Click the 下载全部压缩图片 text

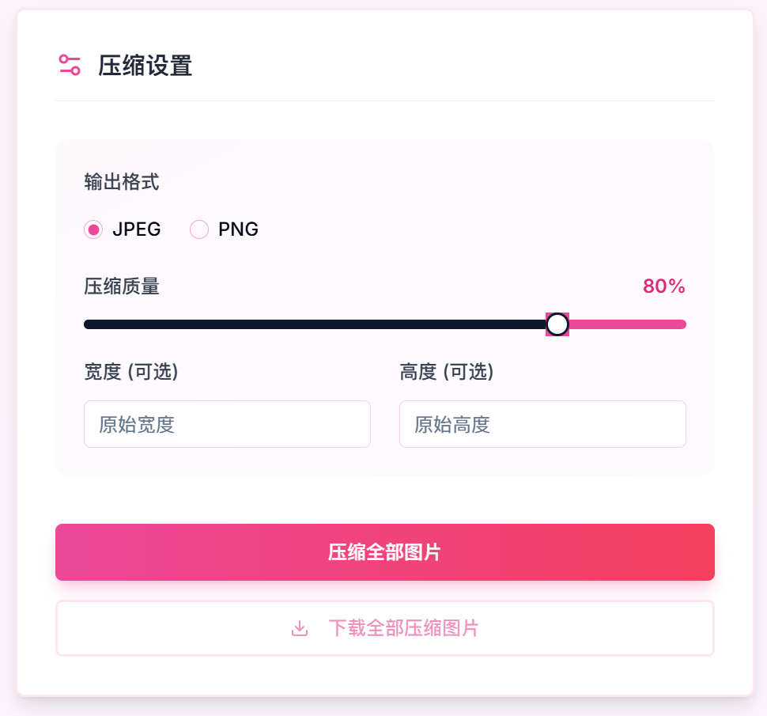point(403,628)
